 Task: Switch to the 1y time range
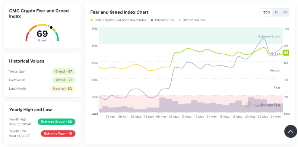[x=276, y=12]
